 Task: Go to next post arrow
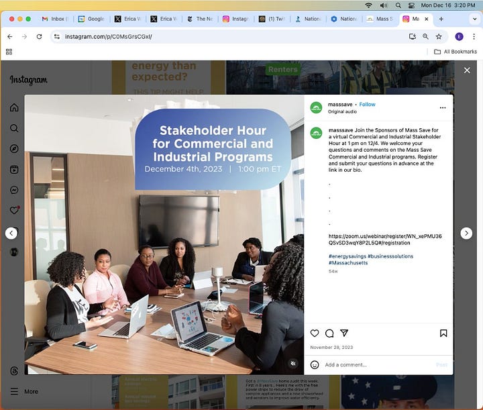coord(466,234)
